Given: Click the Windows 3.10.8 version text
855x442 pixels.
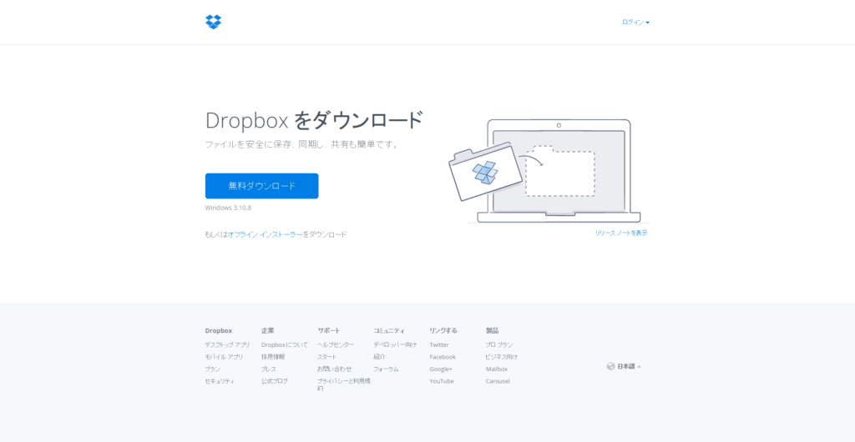Looking at the screenshot, I should pyautogui.click(x=228, y=208).
